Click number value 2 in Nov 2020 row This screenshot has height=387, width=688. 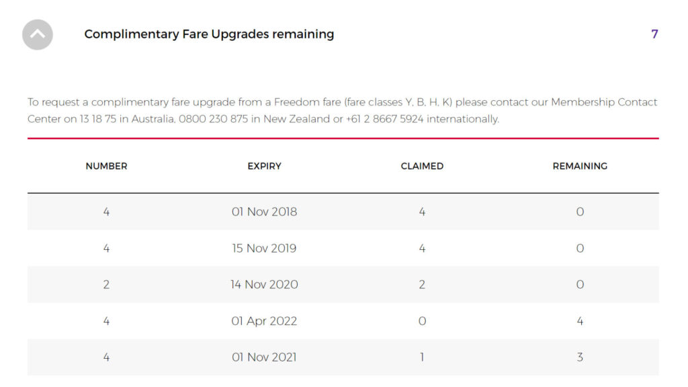click(106, 285)
